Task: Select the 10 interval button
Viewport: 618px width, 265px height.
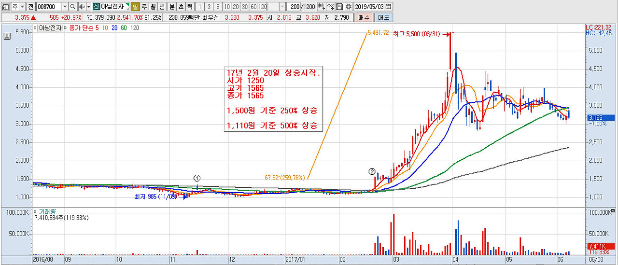Action: (x=226, y=7)
